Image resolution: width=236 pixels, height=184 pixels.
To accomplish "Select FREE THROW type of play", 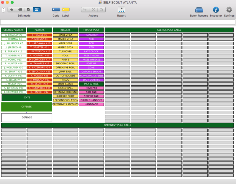I will [91, 56].
